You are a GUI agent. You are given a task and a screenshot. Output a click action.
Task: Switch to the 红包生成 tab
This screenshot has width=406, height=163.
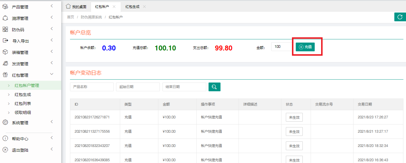[x=132, y=6]
